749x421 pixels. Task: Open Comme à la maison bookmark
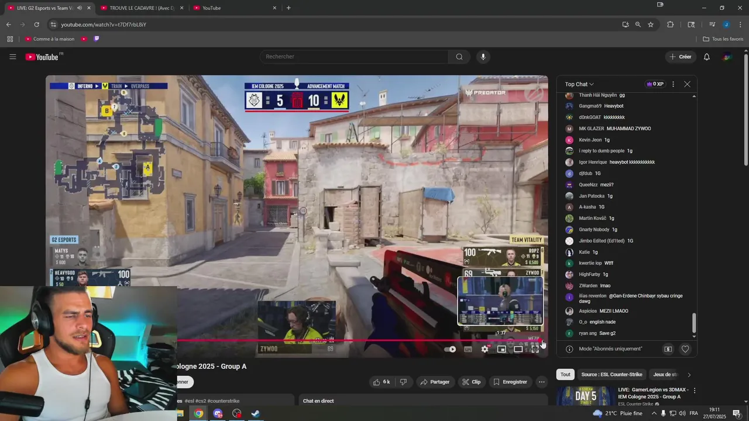pyautogui.click(x=50, y=39)
